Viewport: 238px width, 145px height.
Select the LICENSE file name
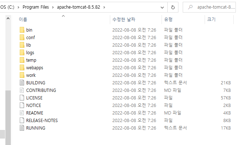34,98
